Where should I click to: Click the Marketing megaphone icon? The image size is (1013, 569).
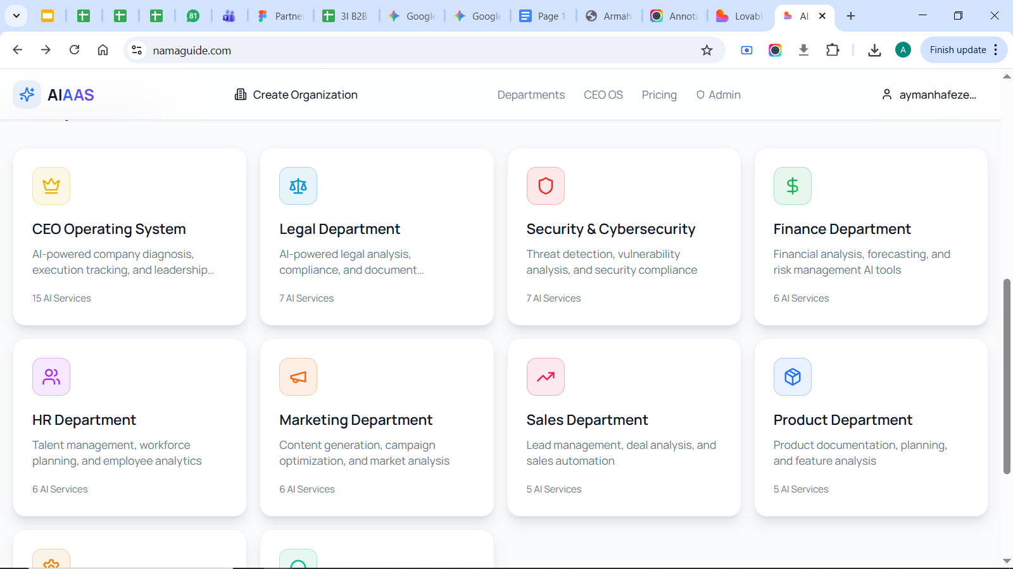[298, 377]
